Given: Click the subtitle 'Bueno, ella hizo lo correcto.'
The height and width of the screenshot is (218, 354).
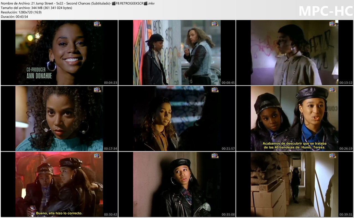Looking at the screenshot, I should tap(59, 213).
